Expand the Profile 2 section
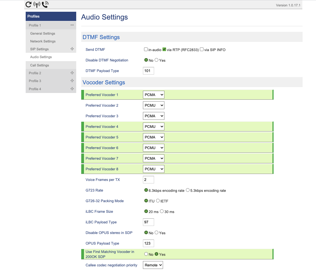 pos(72,73)
